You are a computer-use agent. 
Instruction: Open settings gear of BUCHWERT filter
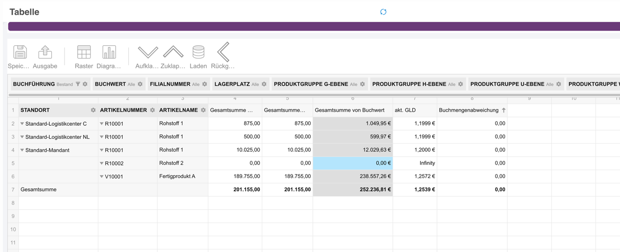pyautogui.click(x=140, y=84)
